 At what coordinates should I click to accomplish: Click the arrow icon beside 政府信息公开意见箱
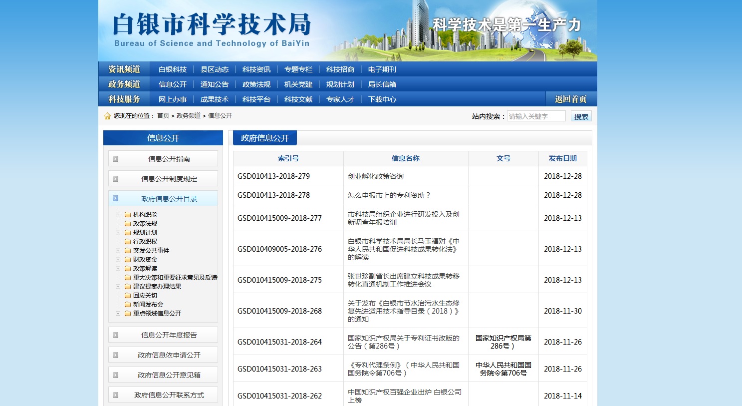pyautogui.click(x=115, y=375)
